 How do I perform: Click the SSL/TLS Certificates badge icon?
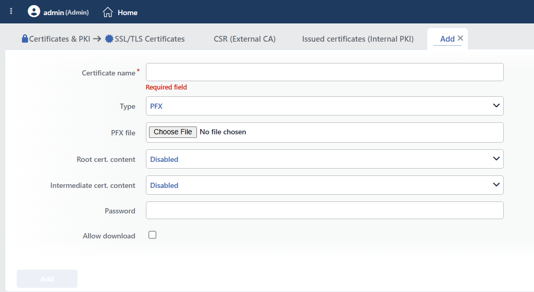click(109, 39)
